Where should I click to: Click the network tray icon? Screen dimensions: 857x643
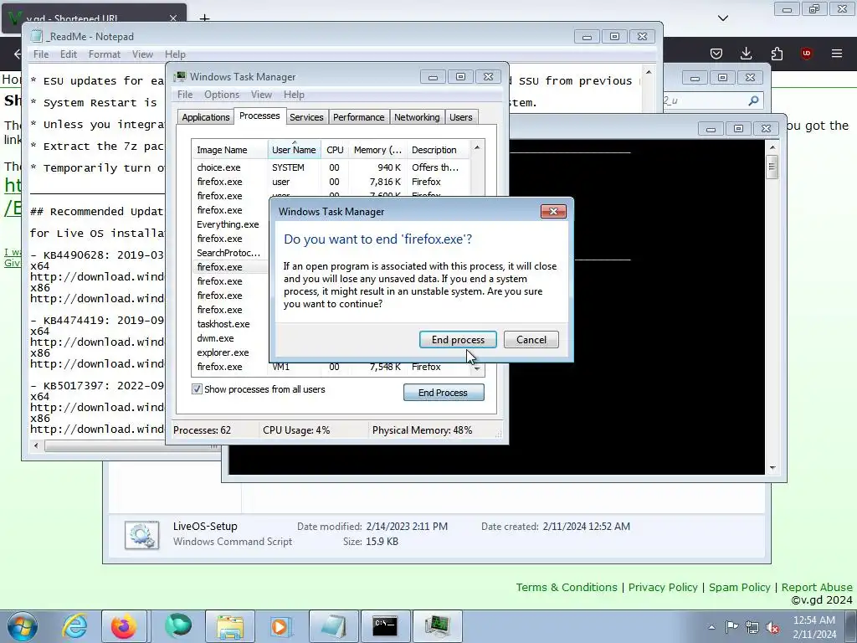(752, 627)
